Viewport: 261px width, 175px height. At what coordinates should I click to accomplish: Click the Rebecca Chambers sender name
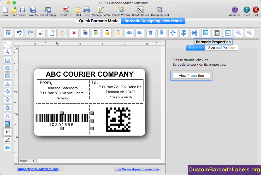point(62,88)
